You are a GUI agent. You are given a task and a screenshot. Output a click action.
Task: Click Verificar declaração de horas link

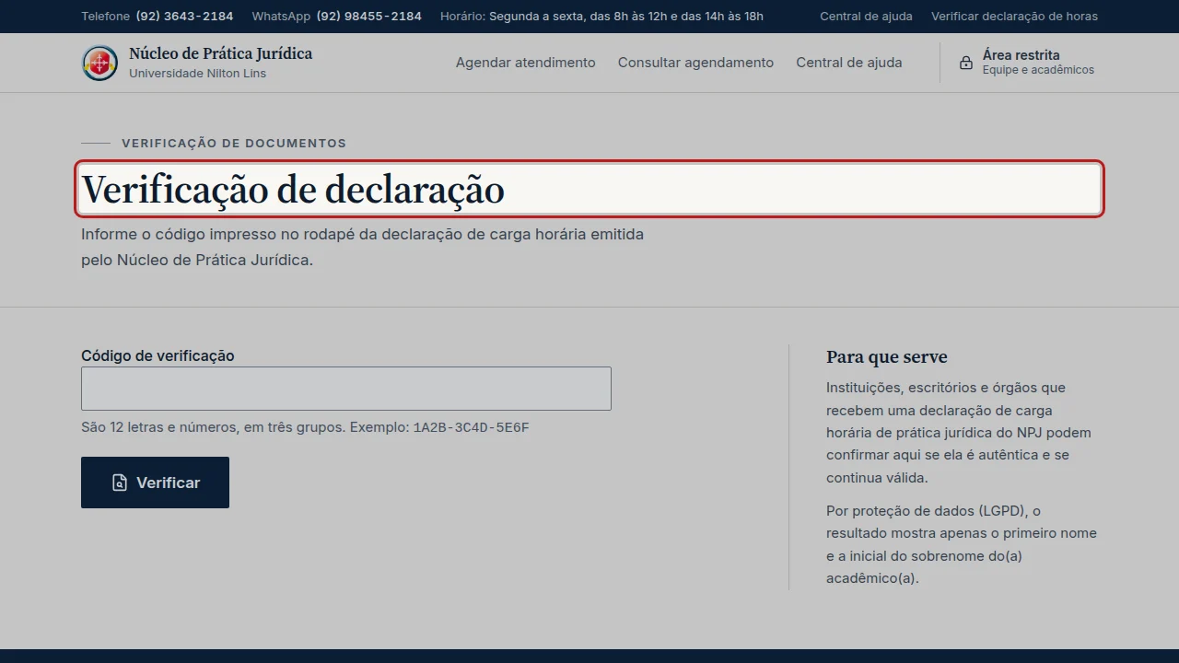pos(1014,17)
